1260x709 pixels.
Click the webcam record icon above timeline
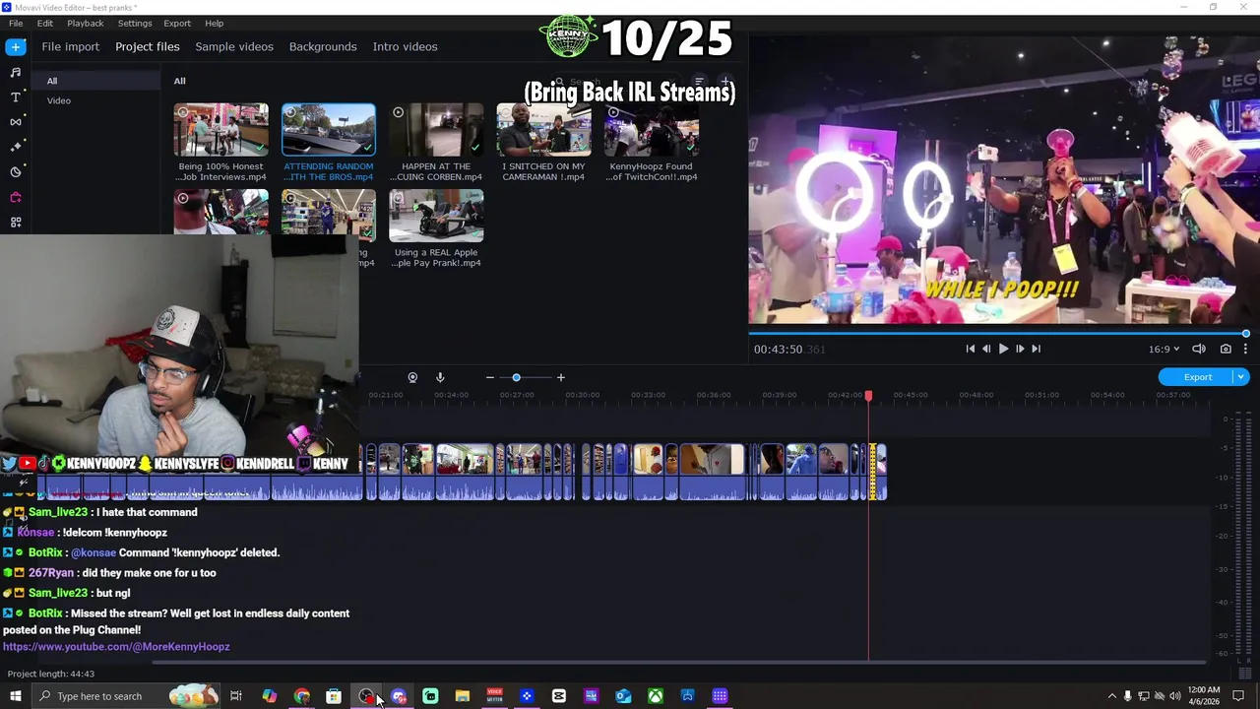coord(412,377)
